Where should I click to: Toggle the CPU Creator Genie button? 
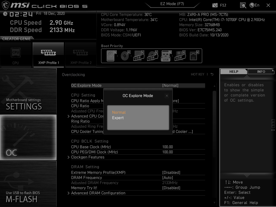click(x=16, y=55)
